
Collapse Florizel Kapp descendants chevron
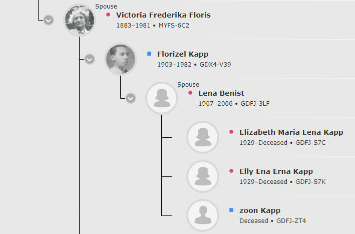(x=90, y=59)
